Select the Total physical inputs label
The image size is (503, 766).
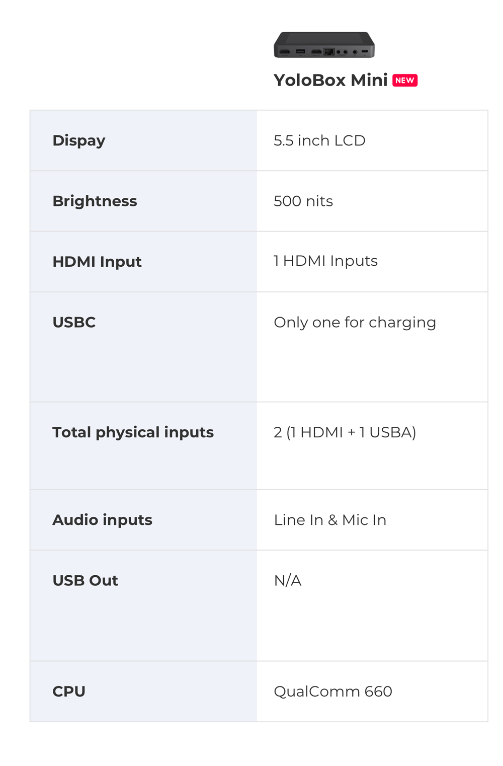tap(133, 432)
